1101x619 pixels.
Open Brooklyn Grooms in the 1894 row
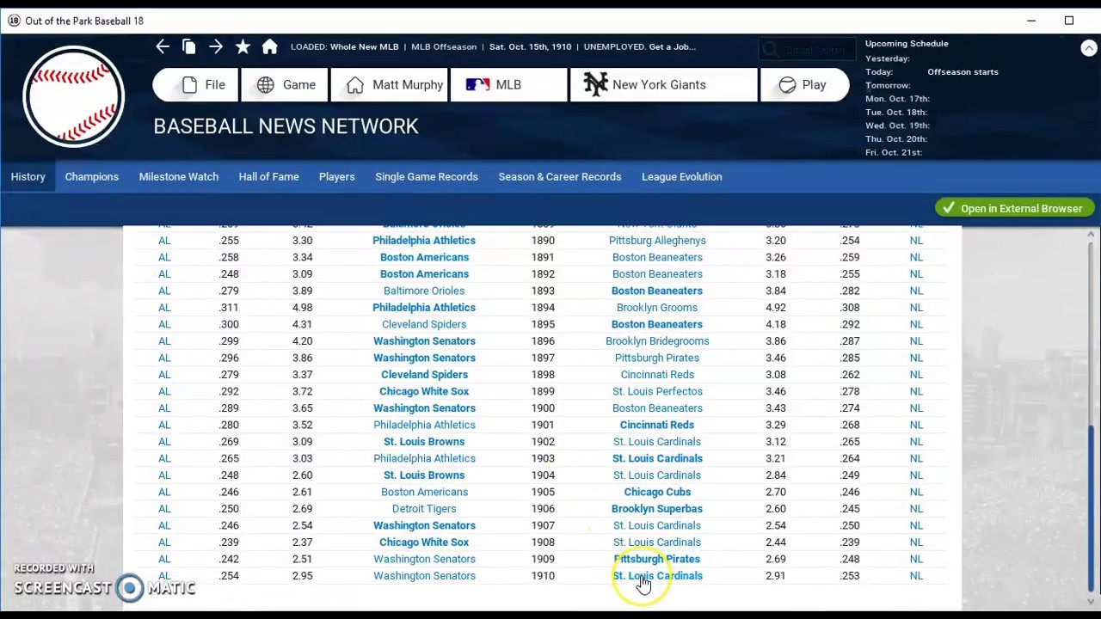coord(657,308)
